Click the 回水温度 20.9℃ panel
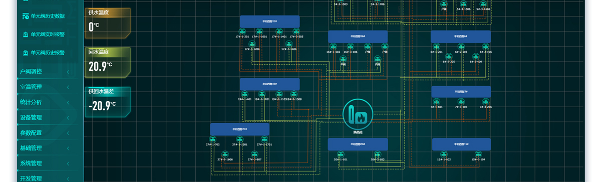The height and width of the screenshot is (182, 611). click(x=108, y=62)
